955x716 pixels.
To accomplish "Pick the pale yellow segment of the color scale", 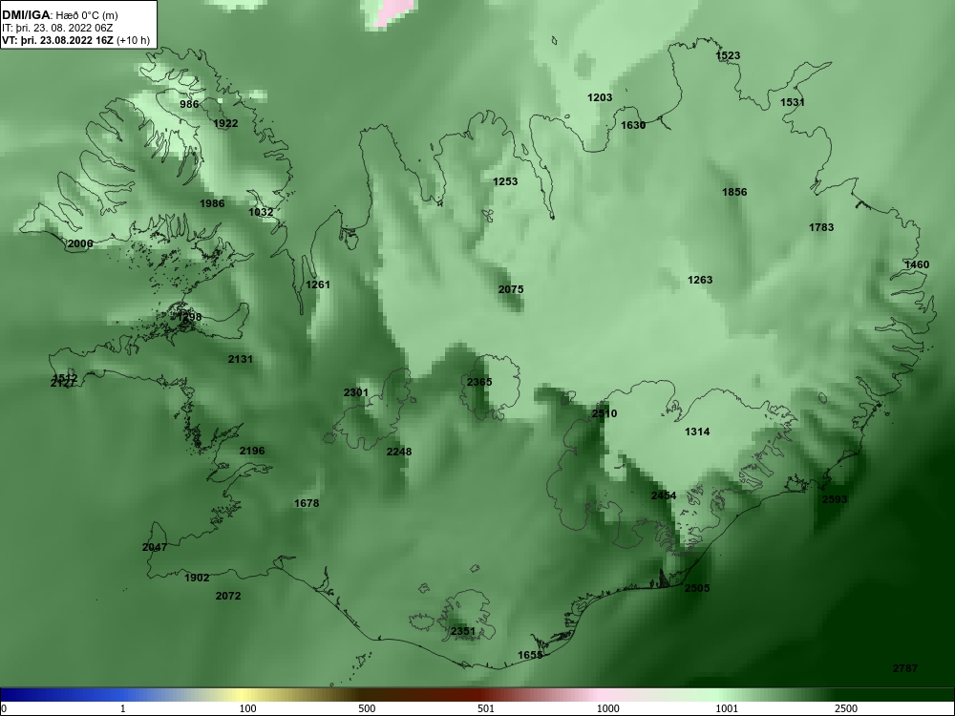I will pyautogui.click(x=241, y=695).
